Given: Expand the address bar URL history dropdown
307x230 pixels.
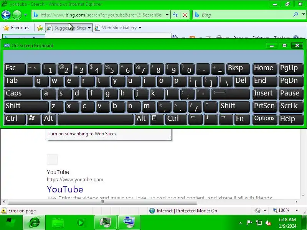Looking at the screenshot, I should click(167, 15).
